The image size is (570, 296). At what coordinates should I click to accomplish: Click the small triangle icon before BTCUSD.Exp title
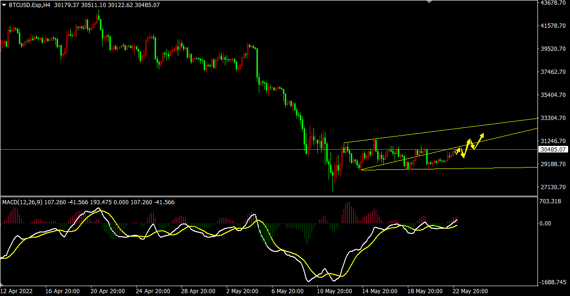coord(5,5)
